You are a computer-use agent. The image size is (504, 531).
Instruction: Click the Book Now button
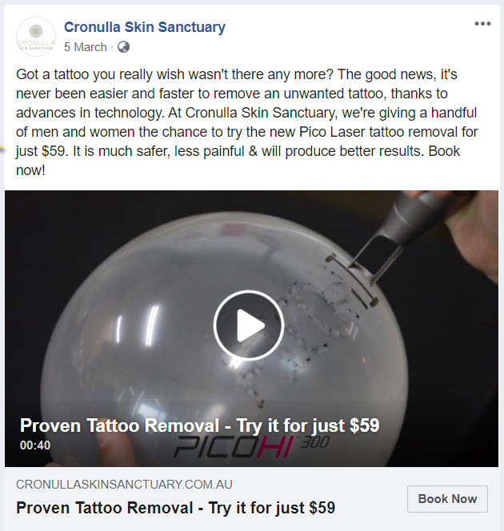click(x=447, y=499)
